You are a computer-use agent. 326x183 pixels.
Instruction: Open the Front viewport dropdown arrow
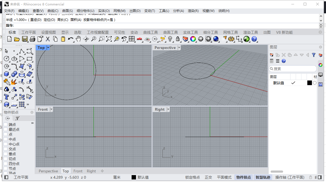pyautogui.click(x=51, y=109)
